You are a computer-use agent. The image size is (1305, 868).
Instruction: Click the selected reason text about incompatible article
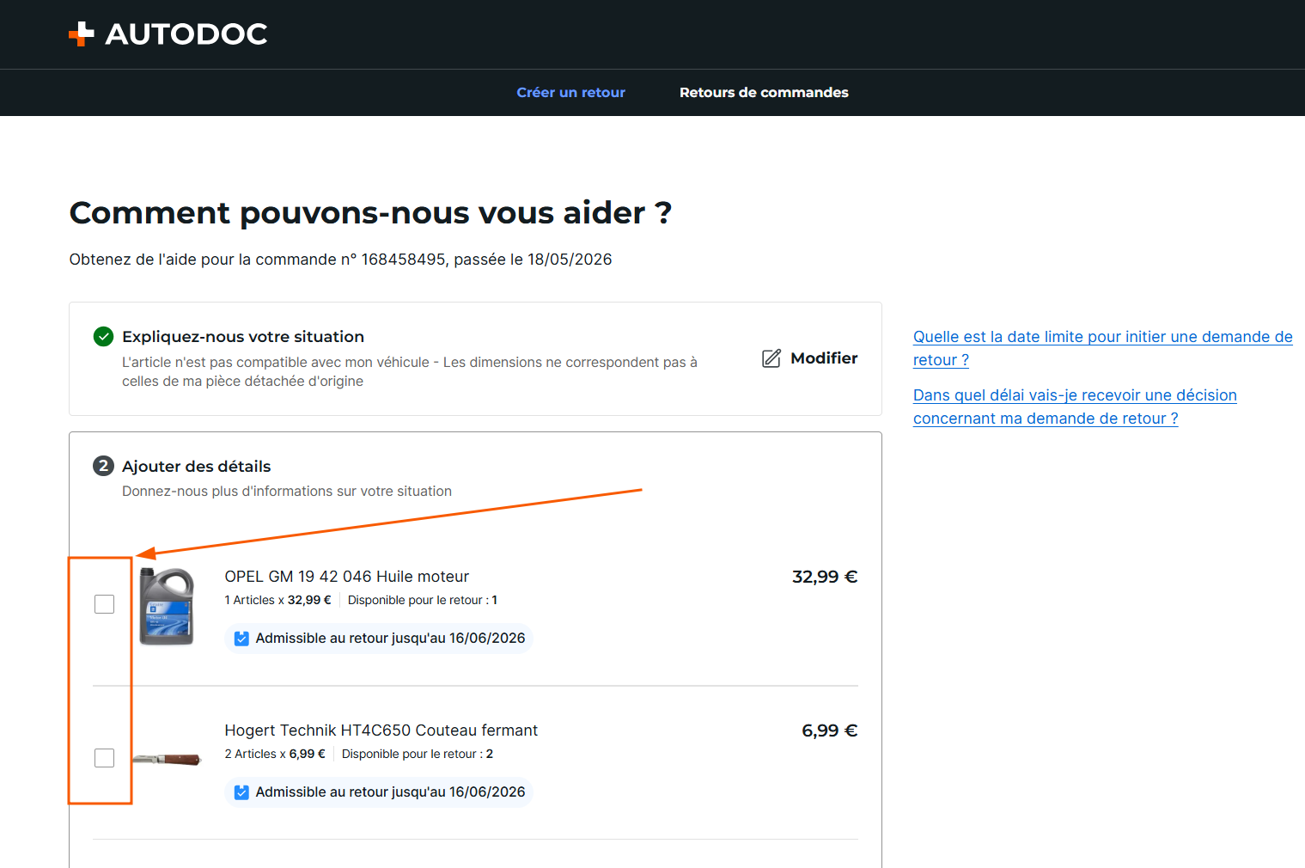[x=410, y=372]
